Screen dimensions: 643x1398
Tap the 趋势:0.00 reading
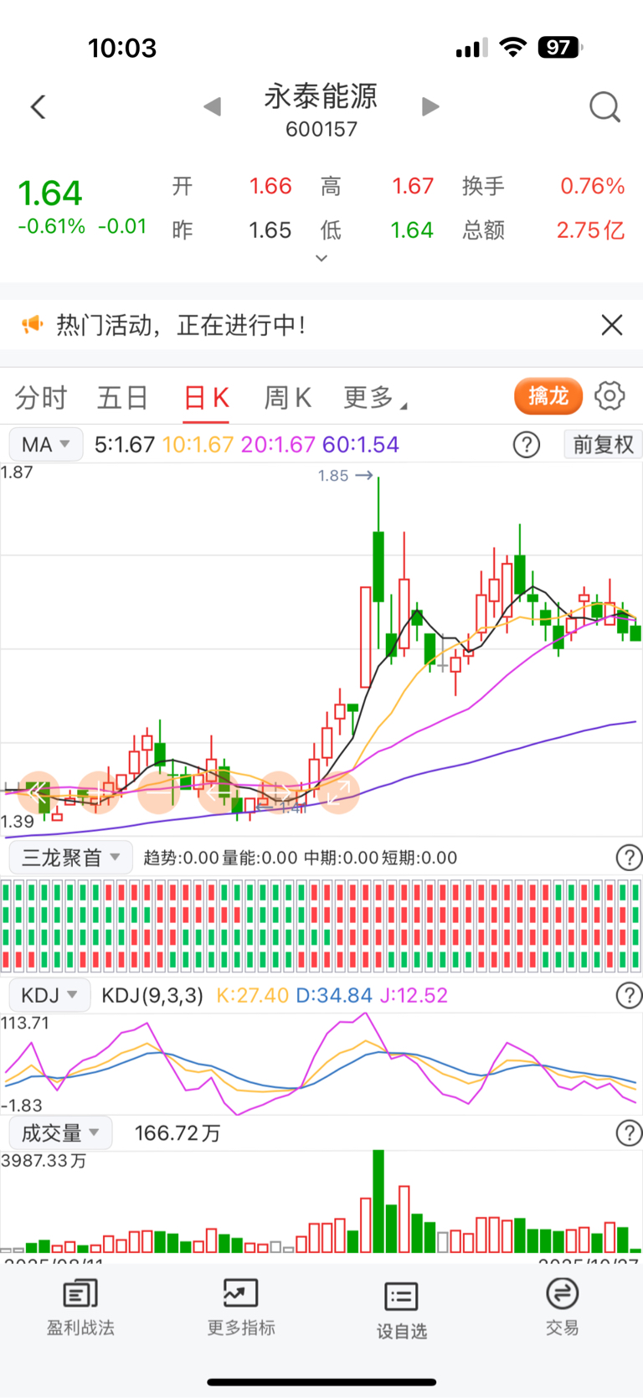[x=181, y=858]
